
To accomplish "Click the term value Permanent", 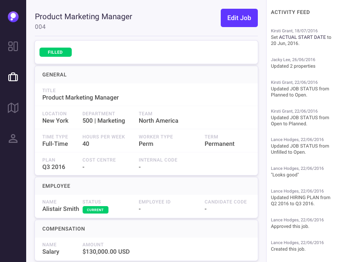I will click(219, 144).
